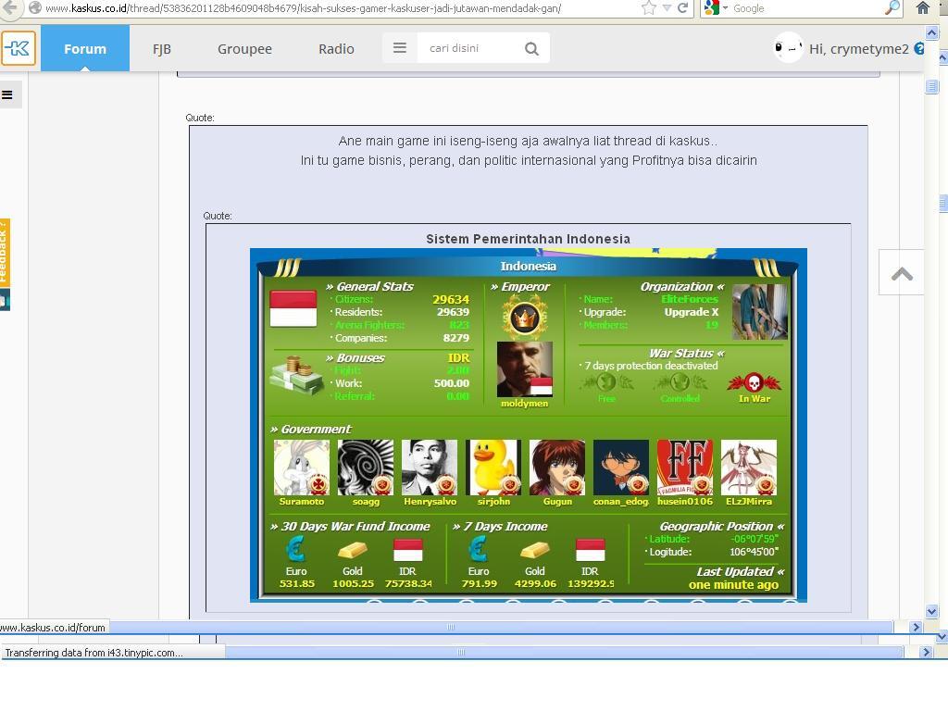Click the horizontal scrollbar right arrow
Viewport: 948px width, 711px height.
pos(916,628)
